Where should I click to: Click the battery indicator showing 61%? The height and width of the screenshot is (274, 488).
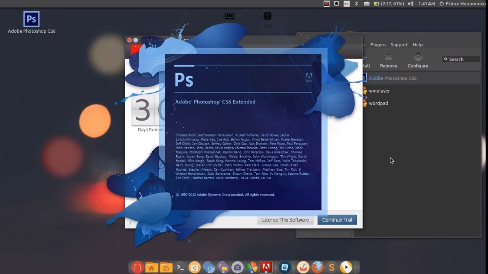pyautogui.click(x=388, y=3)
